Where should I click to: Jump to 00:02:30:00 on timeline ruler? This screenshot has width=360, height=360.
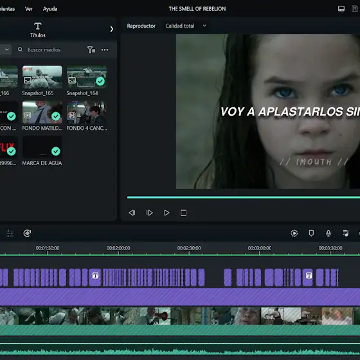(x=189, y=248)
